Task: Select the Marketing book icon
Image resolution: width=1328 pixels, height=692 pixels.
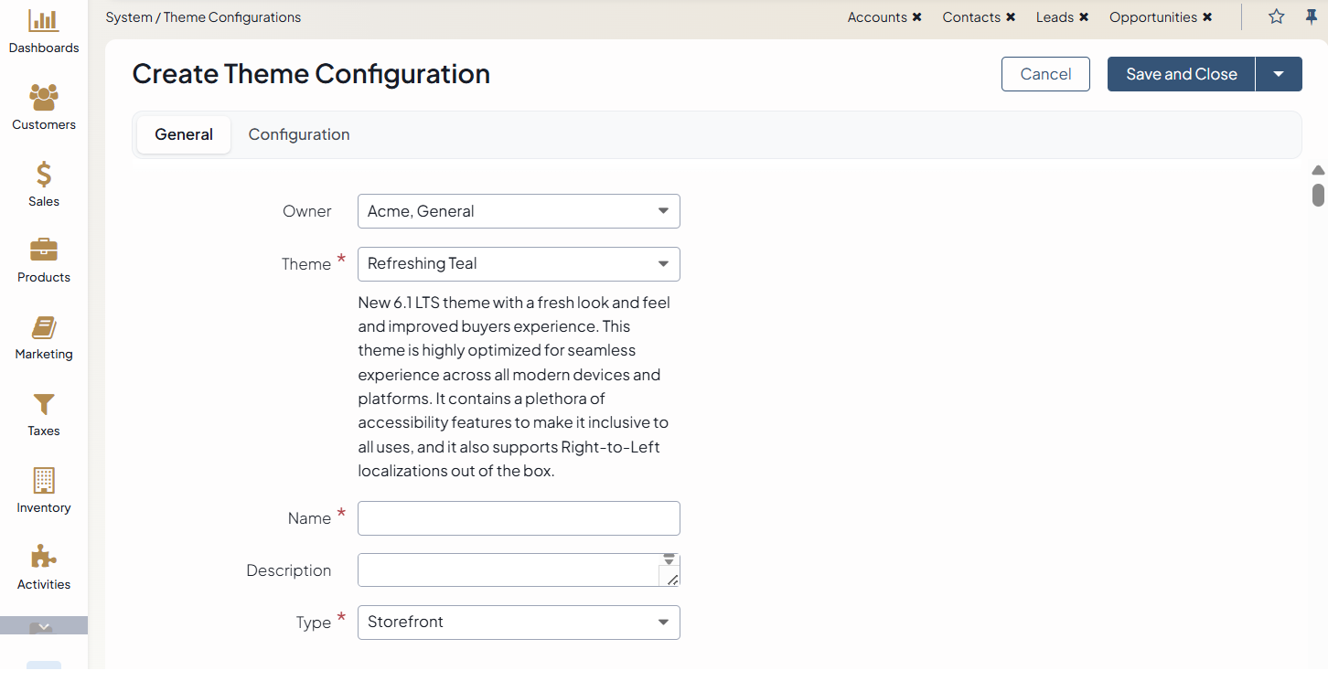Action: pyautogui.click(x=43, y=327)
